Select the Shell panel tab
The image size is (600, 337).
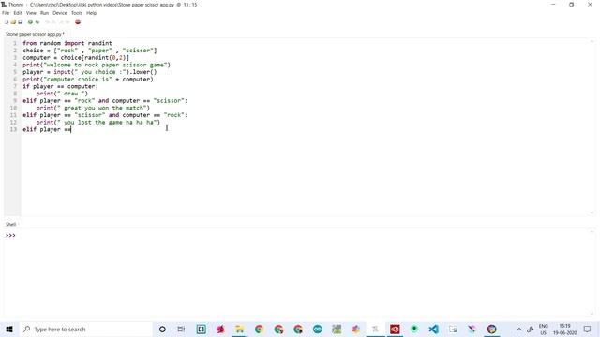(x=10, y=225)
